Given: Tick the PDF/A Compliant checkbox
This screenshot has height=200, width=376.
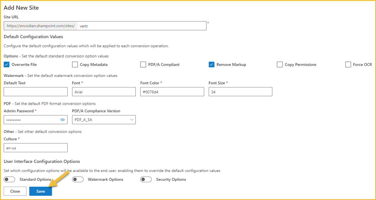Looking at the screenshot, I should [143, 64].
